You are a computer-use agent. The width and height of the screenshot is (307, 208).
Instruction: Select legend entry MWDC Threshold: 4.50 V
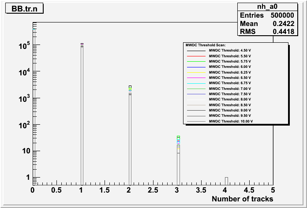pyautogui.click(x=230, y=50)
